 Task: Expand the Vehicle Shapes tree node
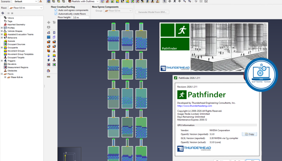[x=2, y=31]
